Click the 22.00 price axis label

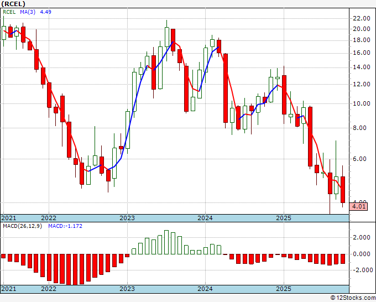(362, 18)
